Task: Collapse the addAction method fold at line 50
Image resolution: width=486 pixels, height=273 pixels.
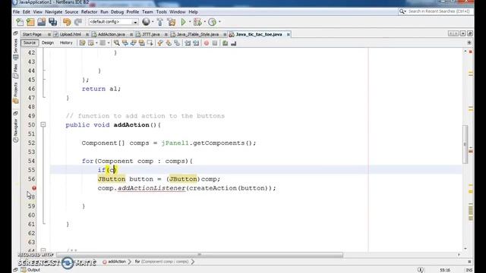Action: coord(43,124)
